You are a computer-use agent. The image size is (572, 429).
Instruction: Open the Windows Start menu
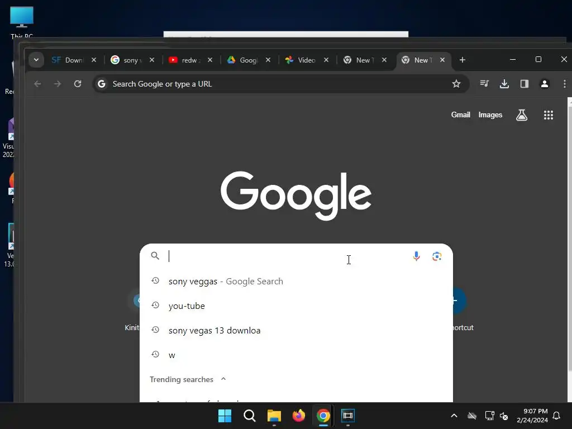[x=225, y=416]
